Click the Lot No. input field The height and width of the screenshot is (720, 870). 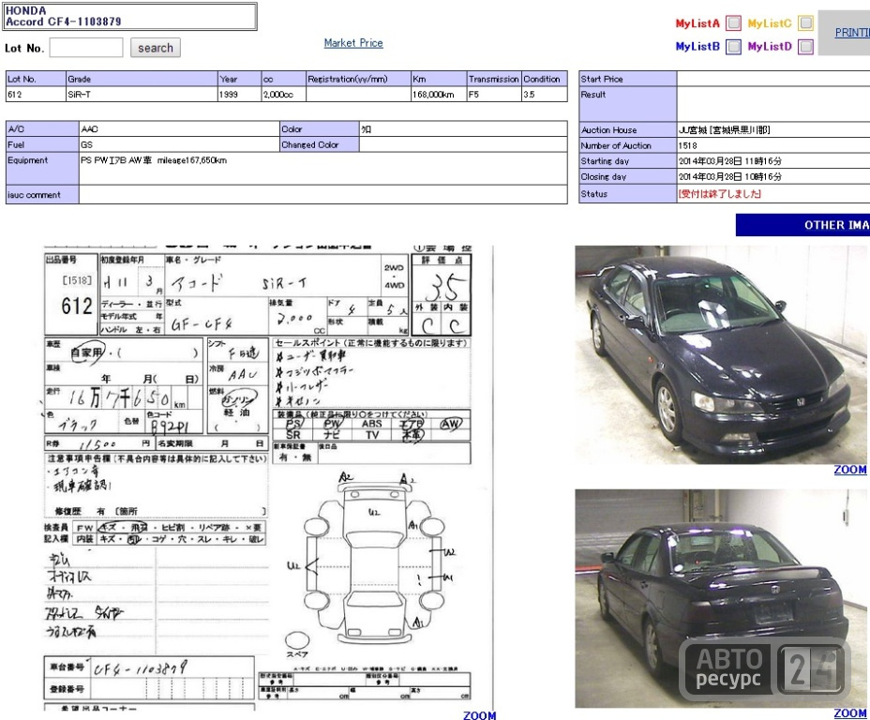pyautogui.click(x=86, y=48)
